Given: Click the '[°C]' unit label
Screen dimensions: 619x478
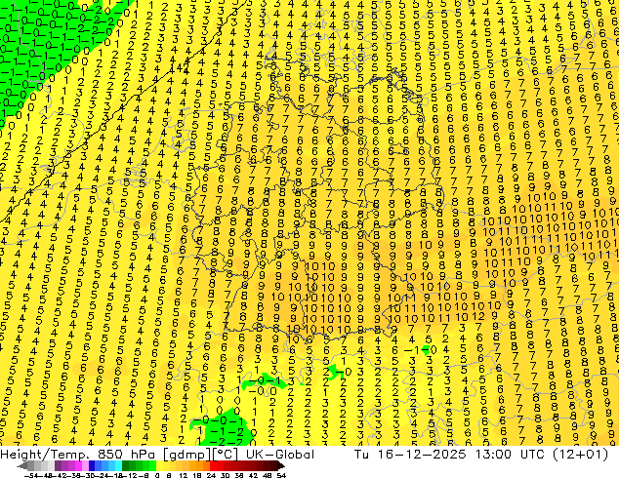Looking at the screenshot, I should pyautogui.click(x=226, y=455).
